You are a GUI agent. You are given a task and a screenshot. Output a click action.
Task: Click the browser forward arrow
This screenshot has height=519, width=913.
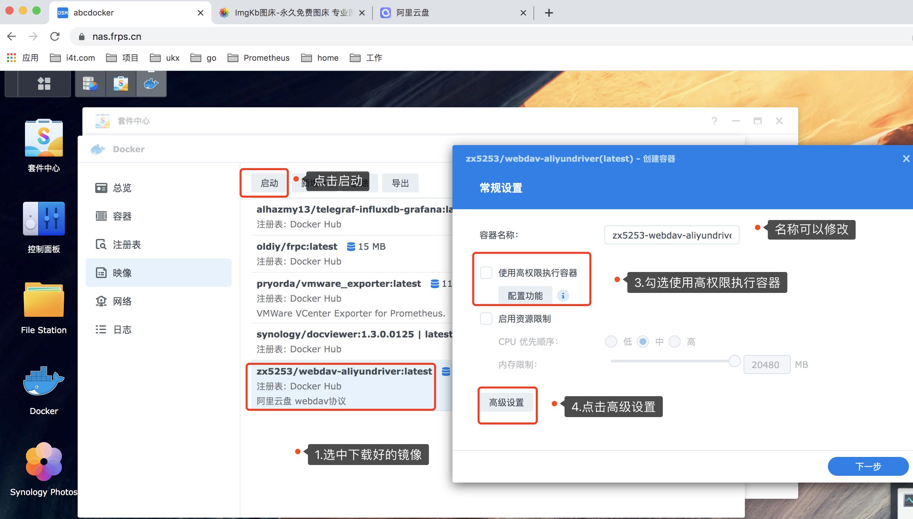click(33, 36)
